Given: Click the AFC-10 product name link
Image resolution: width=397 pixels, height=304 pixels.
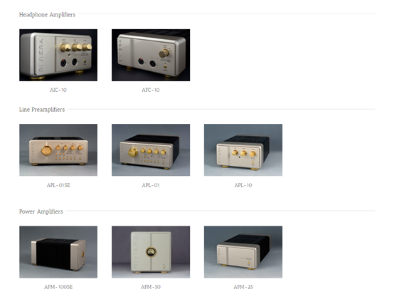Looking at the screenshot, I should tap(151, 90).
